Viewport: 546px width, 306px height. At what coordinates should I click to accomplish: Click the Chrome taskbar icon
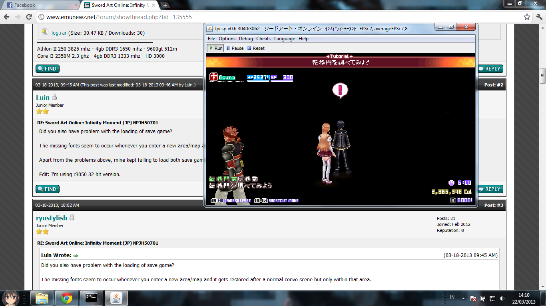click(66, 298)
